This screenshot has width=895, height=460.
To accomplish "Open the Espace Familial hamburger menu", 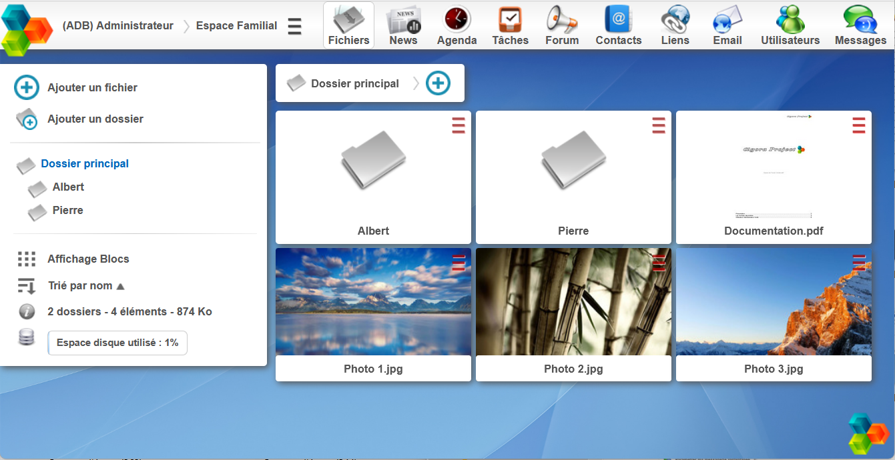I will 294,26.
